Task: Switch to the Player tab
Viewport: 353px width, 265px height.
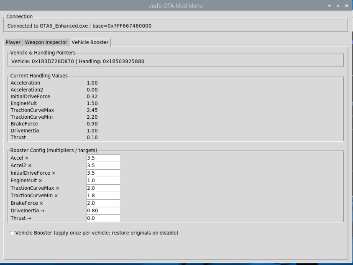Action: click(13, 42)
